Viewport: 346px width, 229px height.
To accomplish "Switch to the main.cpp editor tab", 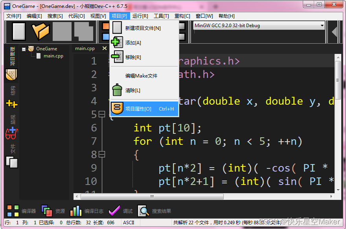I will coord(85,48).
